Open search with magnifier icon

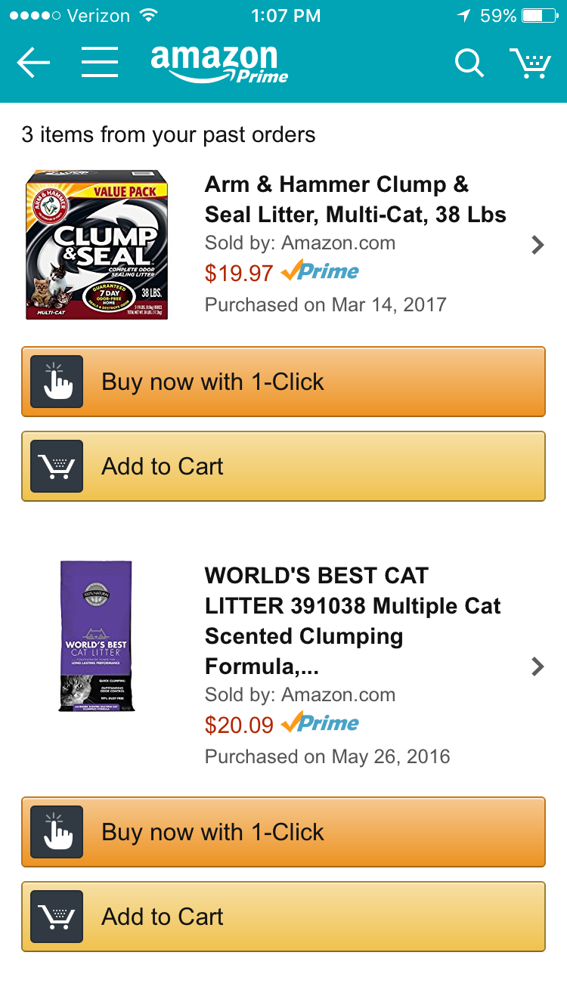pyautogui.click(x=469, y=63)
